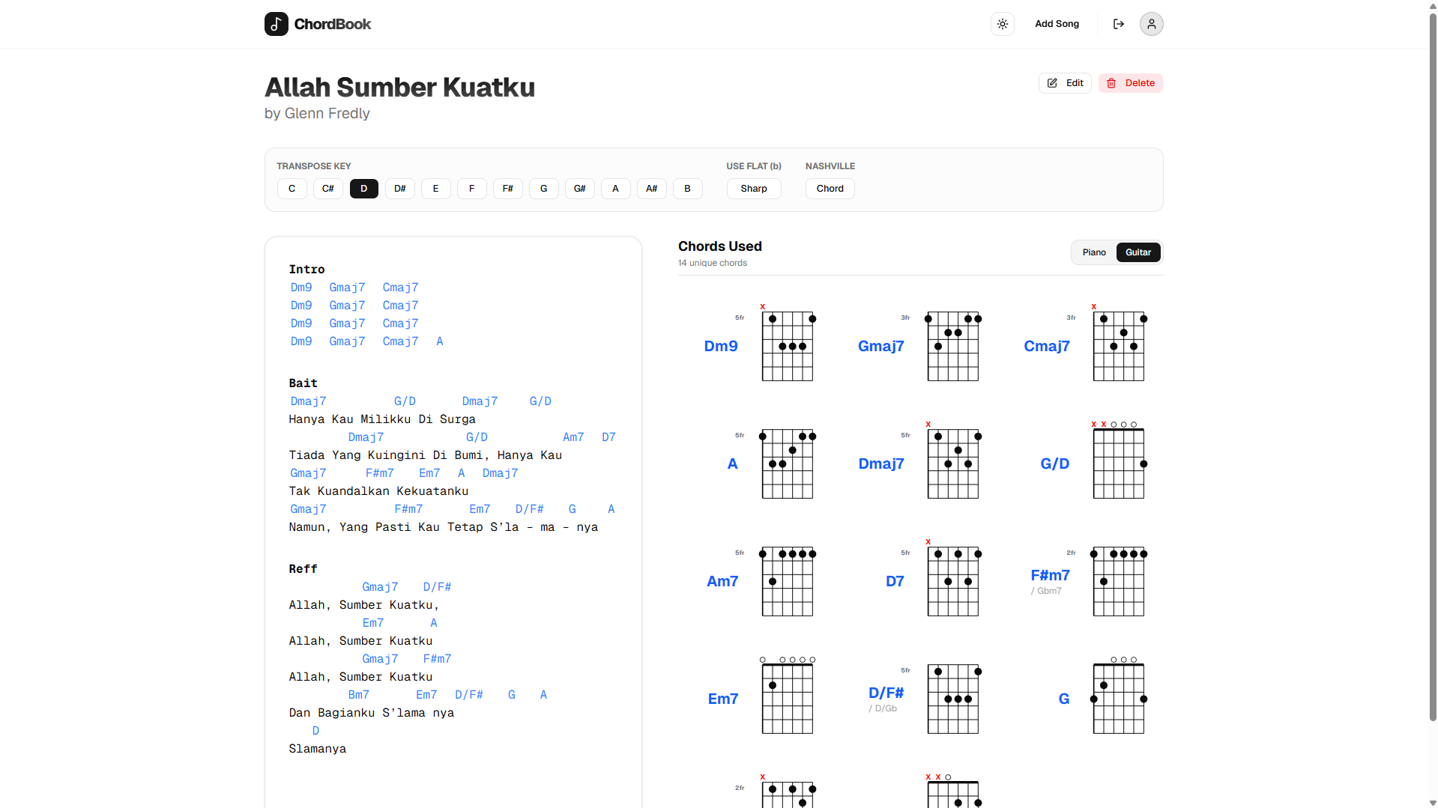
Task: Transpose the song to key B
Action: pos(688,189)
